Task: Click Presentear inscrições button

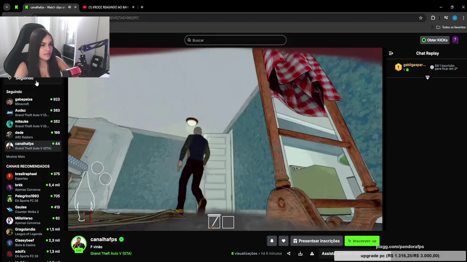Action: tap(316, 241)
